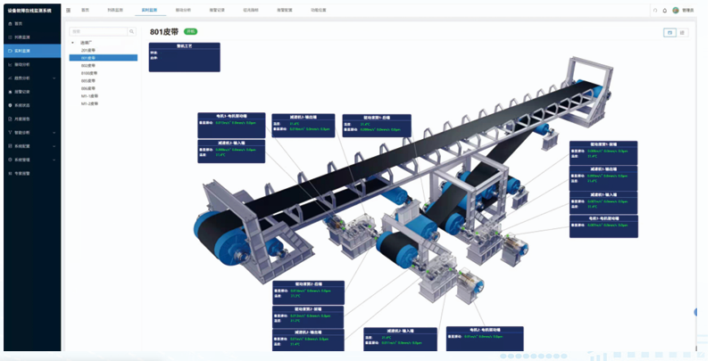Image resolution: width=715 pixels, height=361 pixels.
Task: Collapse the 选煤厂 tree node arrow
Action: [72, 43]
